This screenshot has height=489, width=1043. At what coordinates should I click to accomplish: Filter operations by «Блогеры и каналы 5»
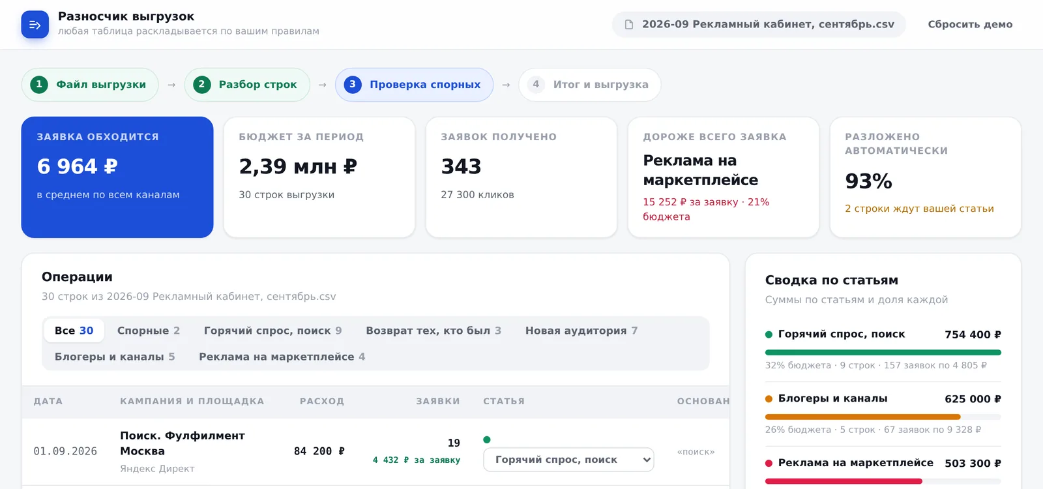[115, 357]
